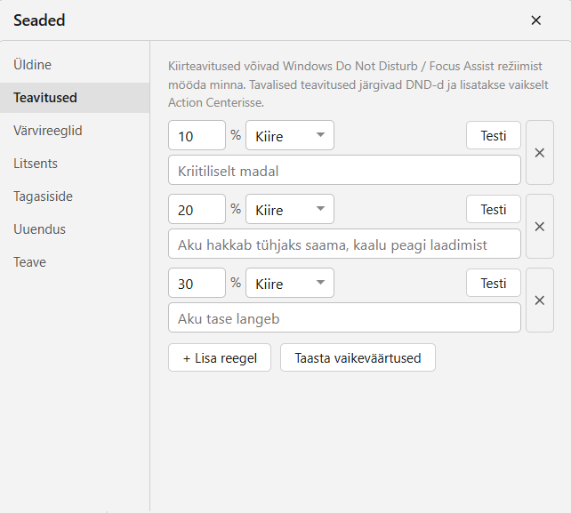Screen dimensions: 571x513
Task: Open the Uuendus section
Action: click(x=75, y=229)
